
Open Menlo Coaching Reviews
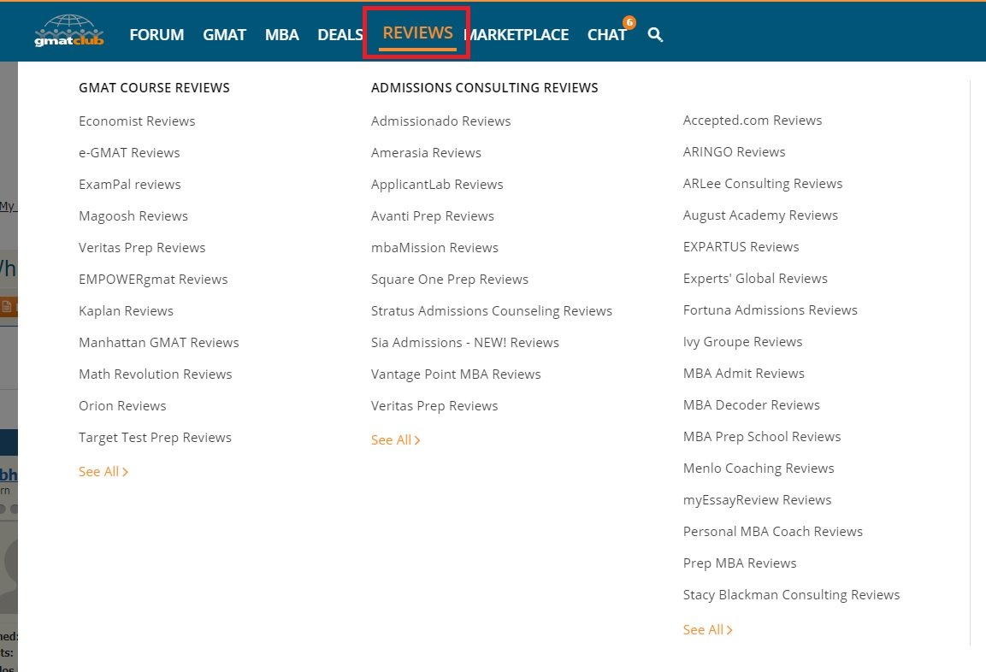coord(758,469)
